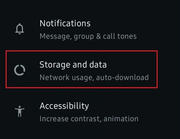Open Storage and data settings
Screen dimensions: 180x139
(73, 65)
